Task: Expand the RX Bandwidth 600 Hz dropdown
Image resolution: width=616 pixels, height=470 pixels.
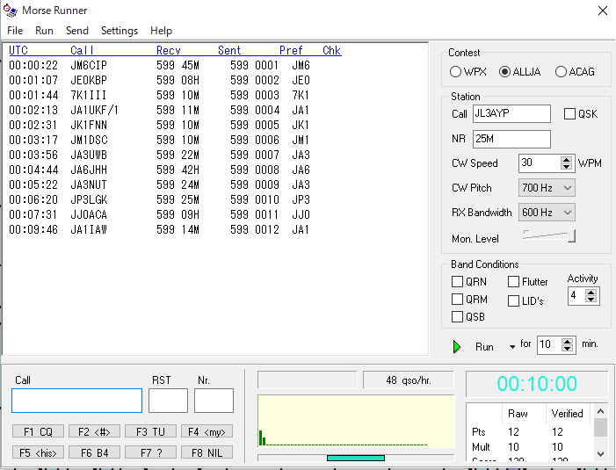Action: point(568,213)
